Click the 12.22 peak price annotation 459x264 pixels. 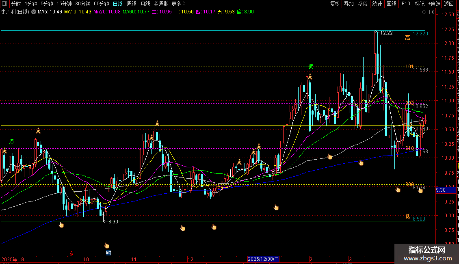[x=386, y=33]
